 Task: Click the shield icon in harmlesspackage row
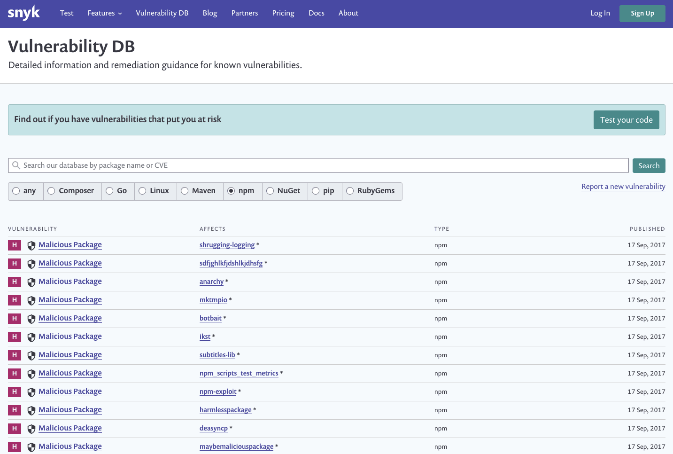click(x=31, y=410)
